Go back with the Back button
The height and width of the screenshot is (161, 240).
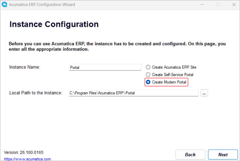pos(190,155)
